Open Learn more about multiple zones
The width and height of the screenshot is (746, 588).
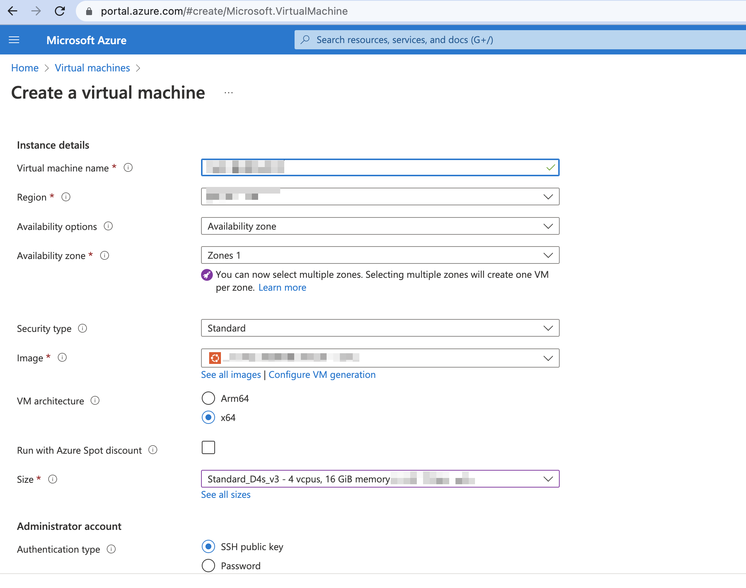pos(282,287)
